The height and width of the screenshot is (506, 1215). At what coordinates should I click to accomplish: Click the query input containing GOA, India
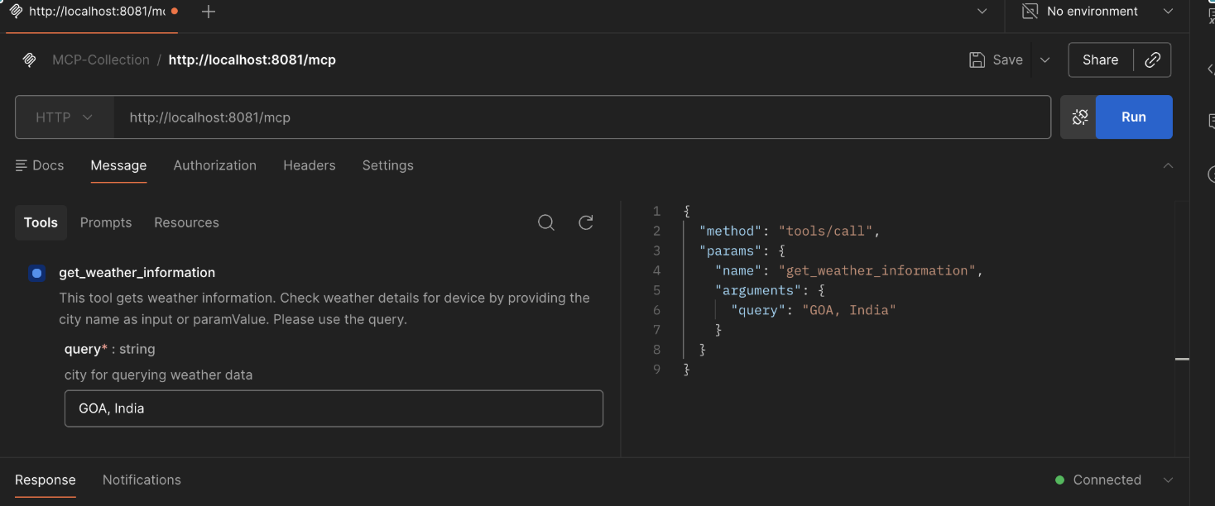coord(334,408)
